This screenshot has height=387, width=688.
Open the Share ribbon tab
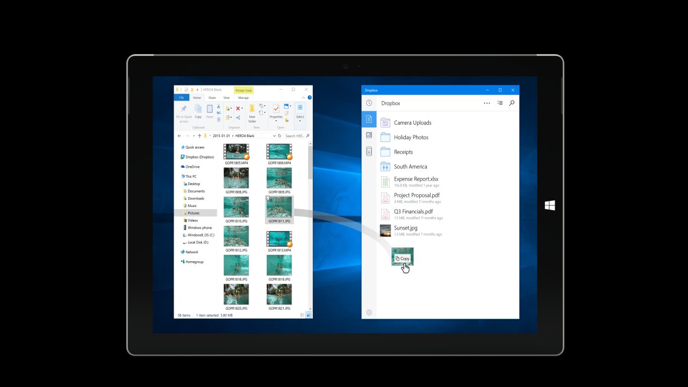click(x=212, y=98)
